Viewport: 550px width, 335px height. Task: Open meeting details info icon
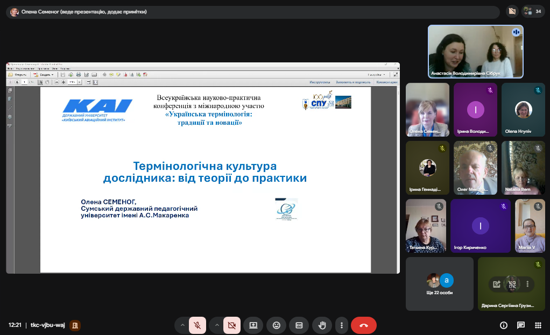tap(504, 325)
